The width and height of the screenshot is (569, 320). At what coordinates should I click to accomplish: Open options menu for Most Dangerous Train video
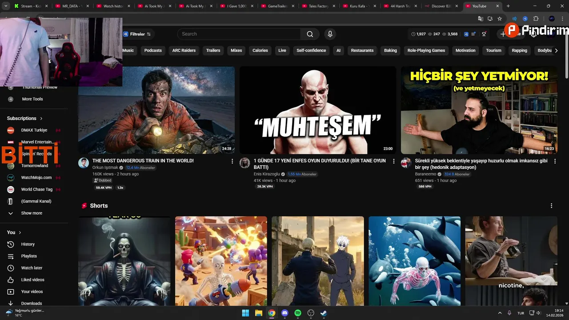pyautogui.click(x=232, y=161)
